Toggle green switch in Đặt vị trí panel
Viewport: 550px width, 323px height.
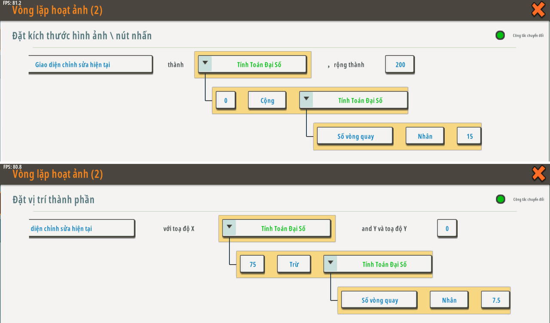500,199
